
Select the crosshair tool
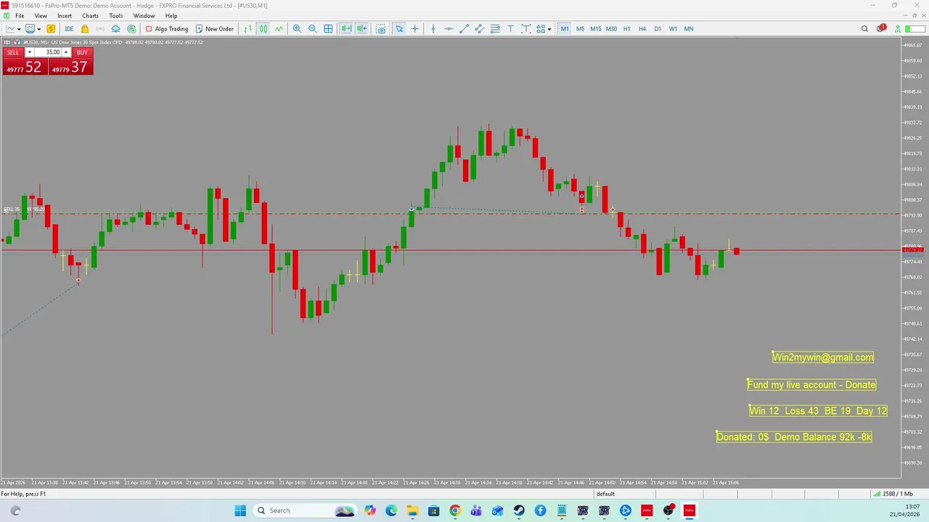point(415,29)
